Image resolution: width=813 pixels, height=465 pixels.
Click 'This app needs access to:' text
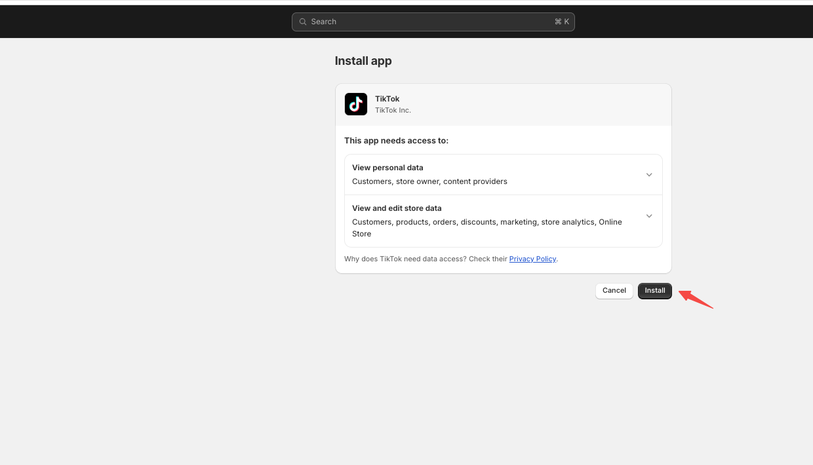click(x=396, y=141)
